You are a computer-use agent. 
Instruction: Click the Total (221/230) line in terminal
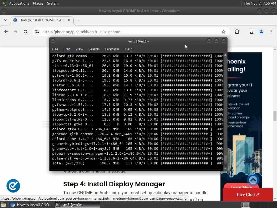tap(137, 163)
